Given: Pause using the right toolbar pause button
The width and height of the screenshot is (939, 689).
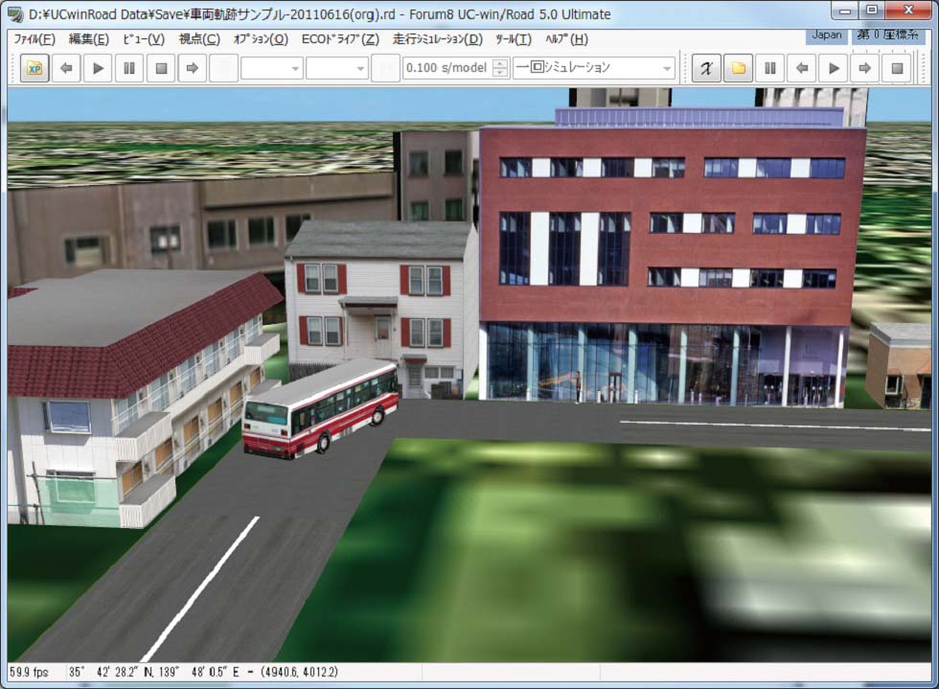Looking at the screenshot, I should click(x=770, y=68).
